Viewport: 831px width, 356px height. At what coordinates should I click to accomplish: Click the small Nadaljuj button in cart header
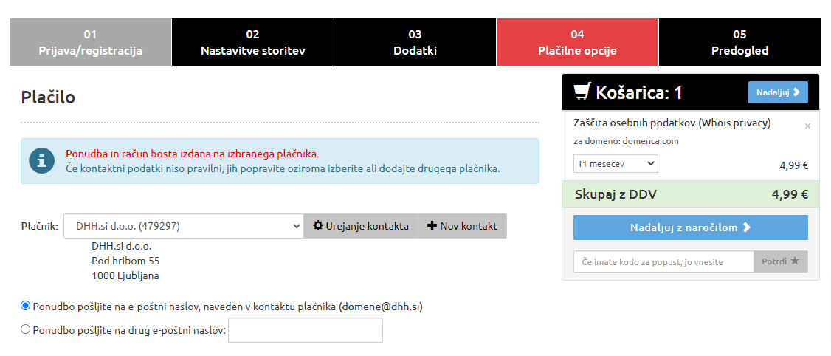click(x=778, y=92)
